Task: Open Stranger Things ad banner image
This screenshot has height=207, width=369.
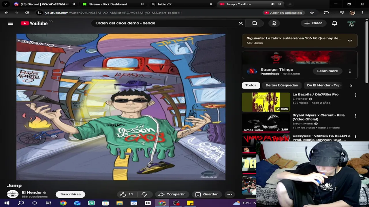Action: (x=300, y=57)
